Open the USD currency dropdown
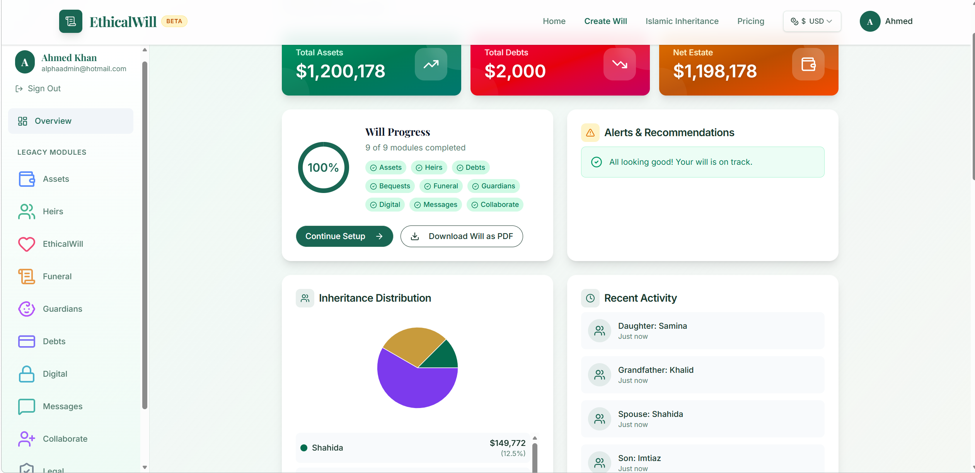The height and width of the screenshot is (473, 975). 811,21
